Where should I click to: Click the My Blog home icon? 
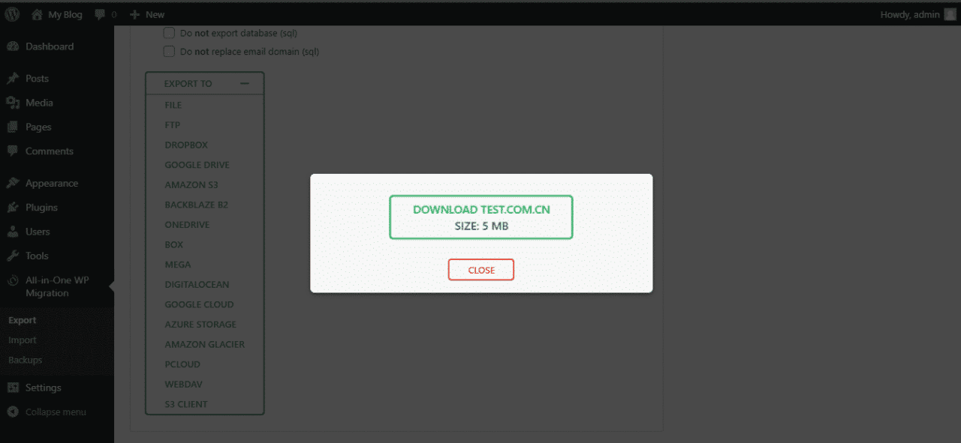pyautogui.click(x=38, y=14)
